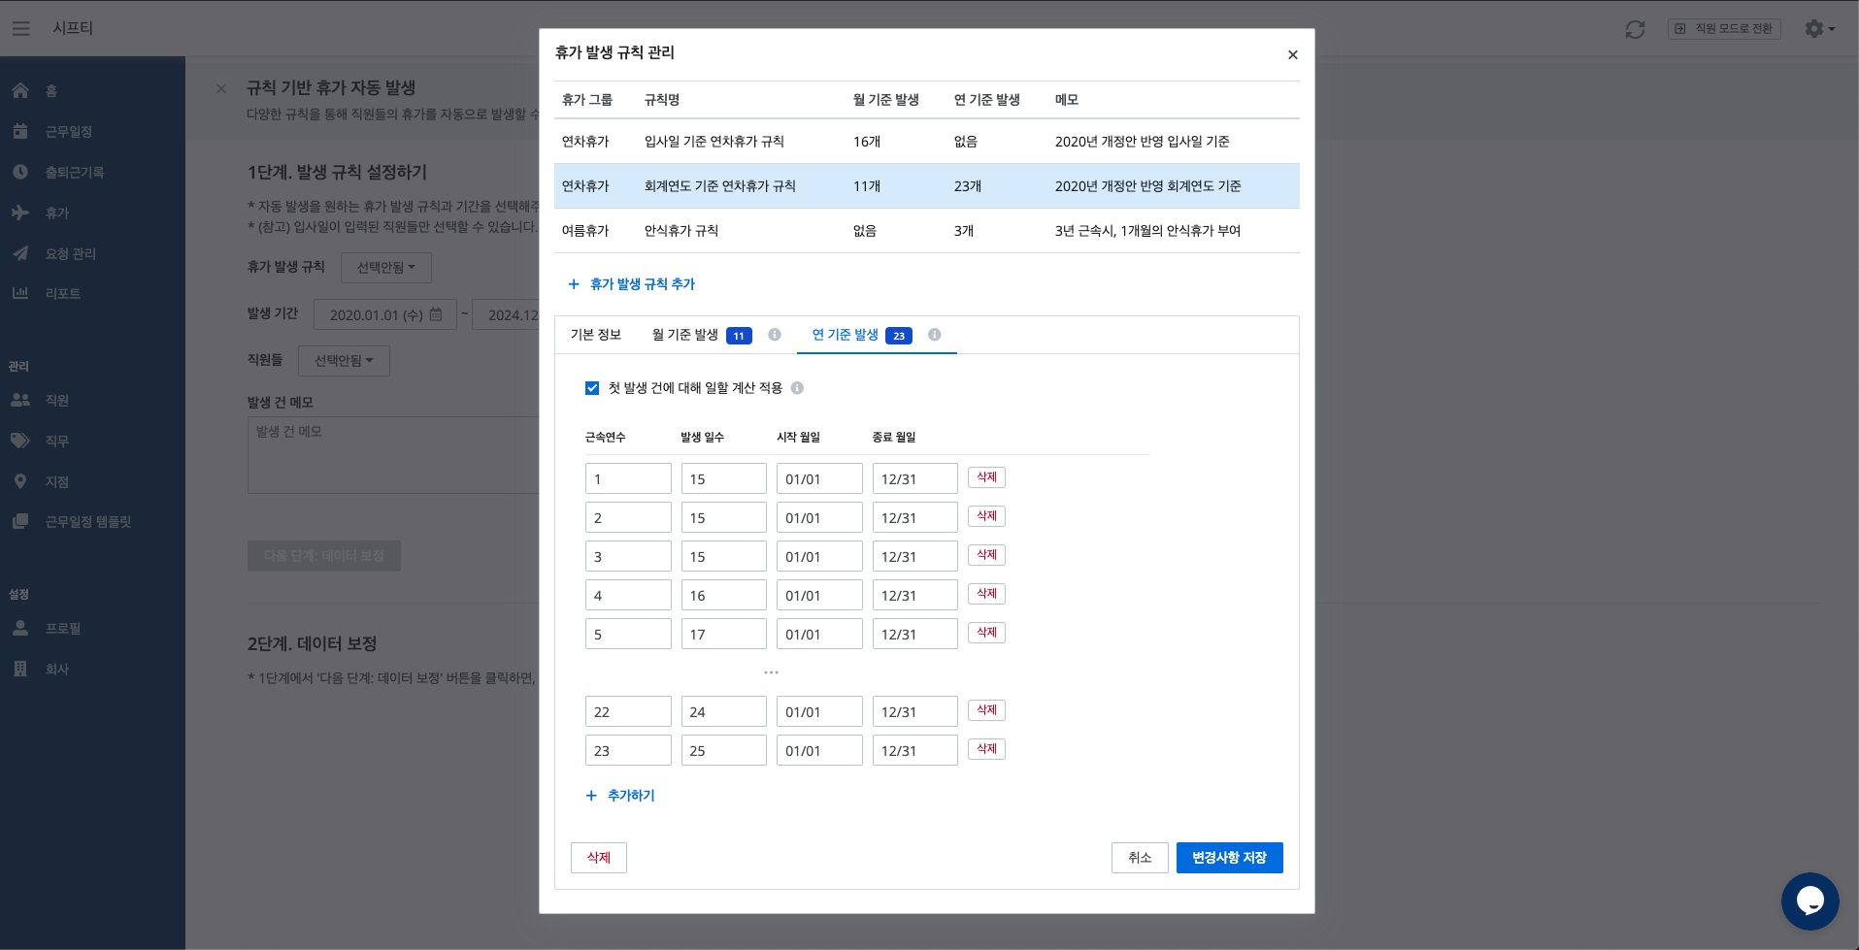This screenshot has width=1859, height=950.
Task: Click the 추가하기 link
Action: [x=620, y=796]
